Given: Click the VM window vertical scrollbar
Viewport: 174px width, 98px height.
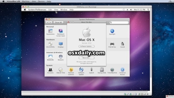Looking at the screenshot, I should (151, 43).
